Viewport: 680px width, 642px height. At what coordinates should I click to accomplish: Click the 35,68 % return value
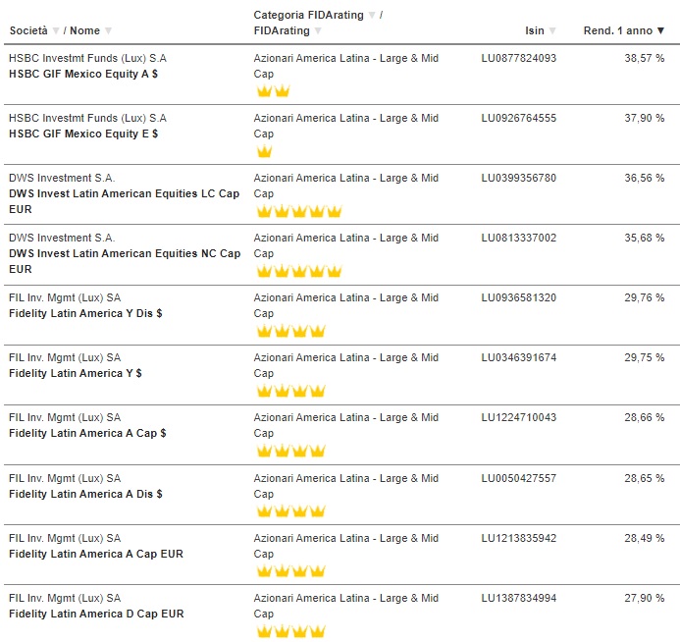644,238
